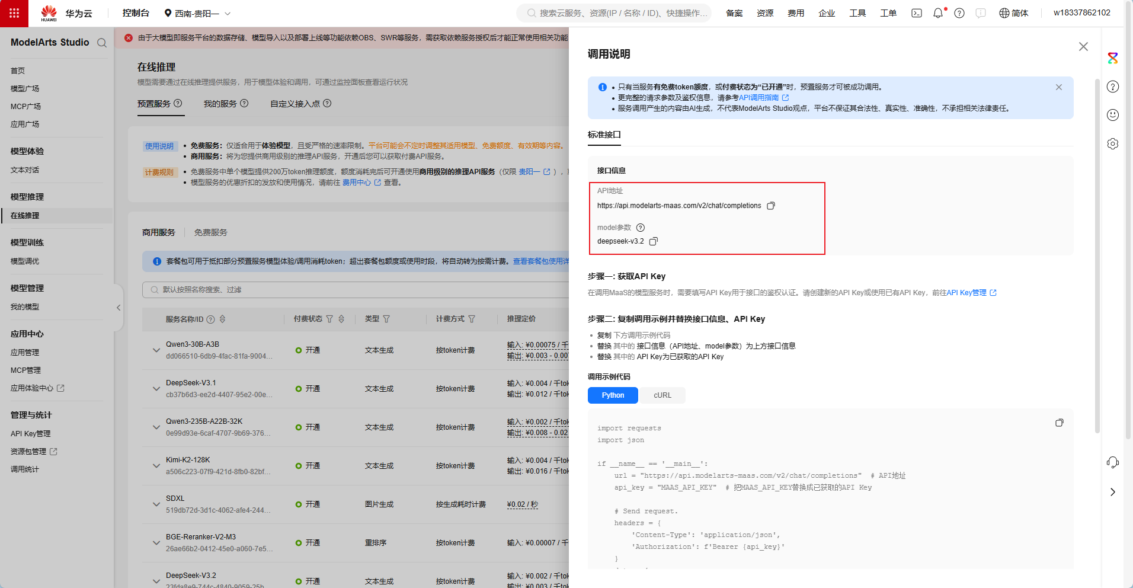This screenshot has width=1133, height=588.
Task: Open the notifications bell icon
Action: [938, 13]
